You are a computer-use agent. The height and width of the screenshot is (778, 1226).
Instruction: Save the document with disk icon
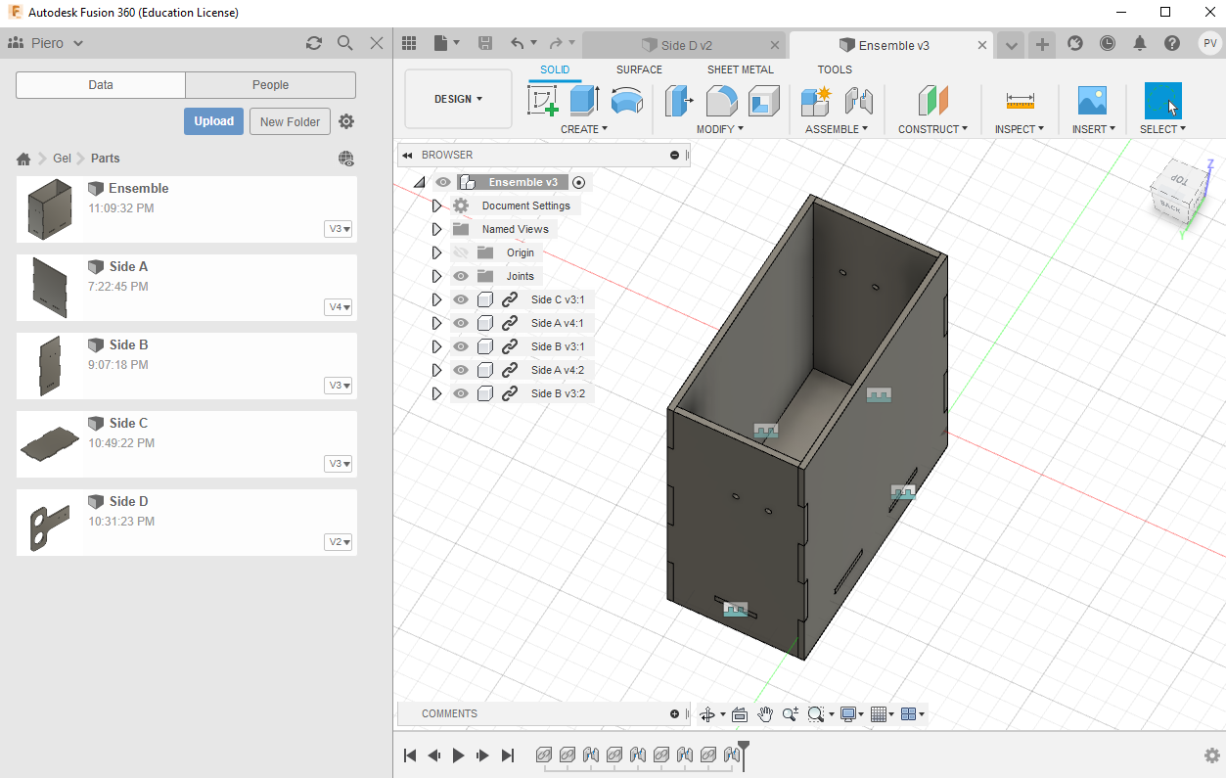point(485,43)
